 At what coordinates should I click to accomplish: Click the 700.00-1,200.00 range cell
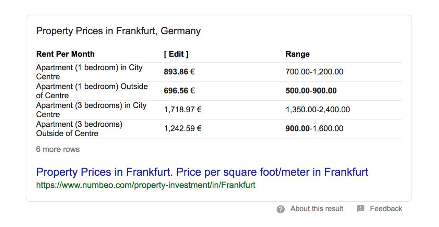point(314,72)
